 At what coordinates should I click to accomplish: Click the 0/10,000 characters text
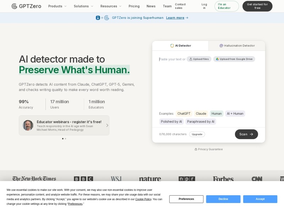click(x=173, y=134)
